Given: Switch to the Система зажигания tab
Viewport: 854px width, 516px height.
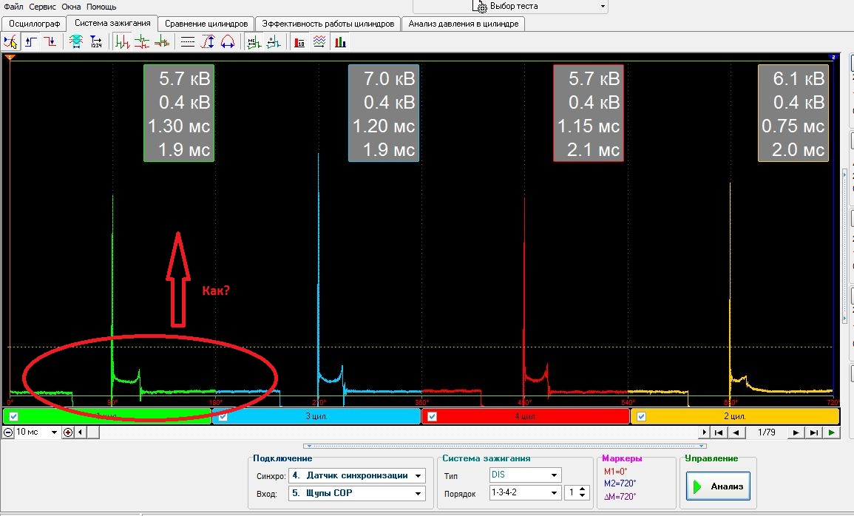Looking at the screenshot, I should [112, 24].
